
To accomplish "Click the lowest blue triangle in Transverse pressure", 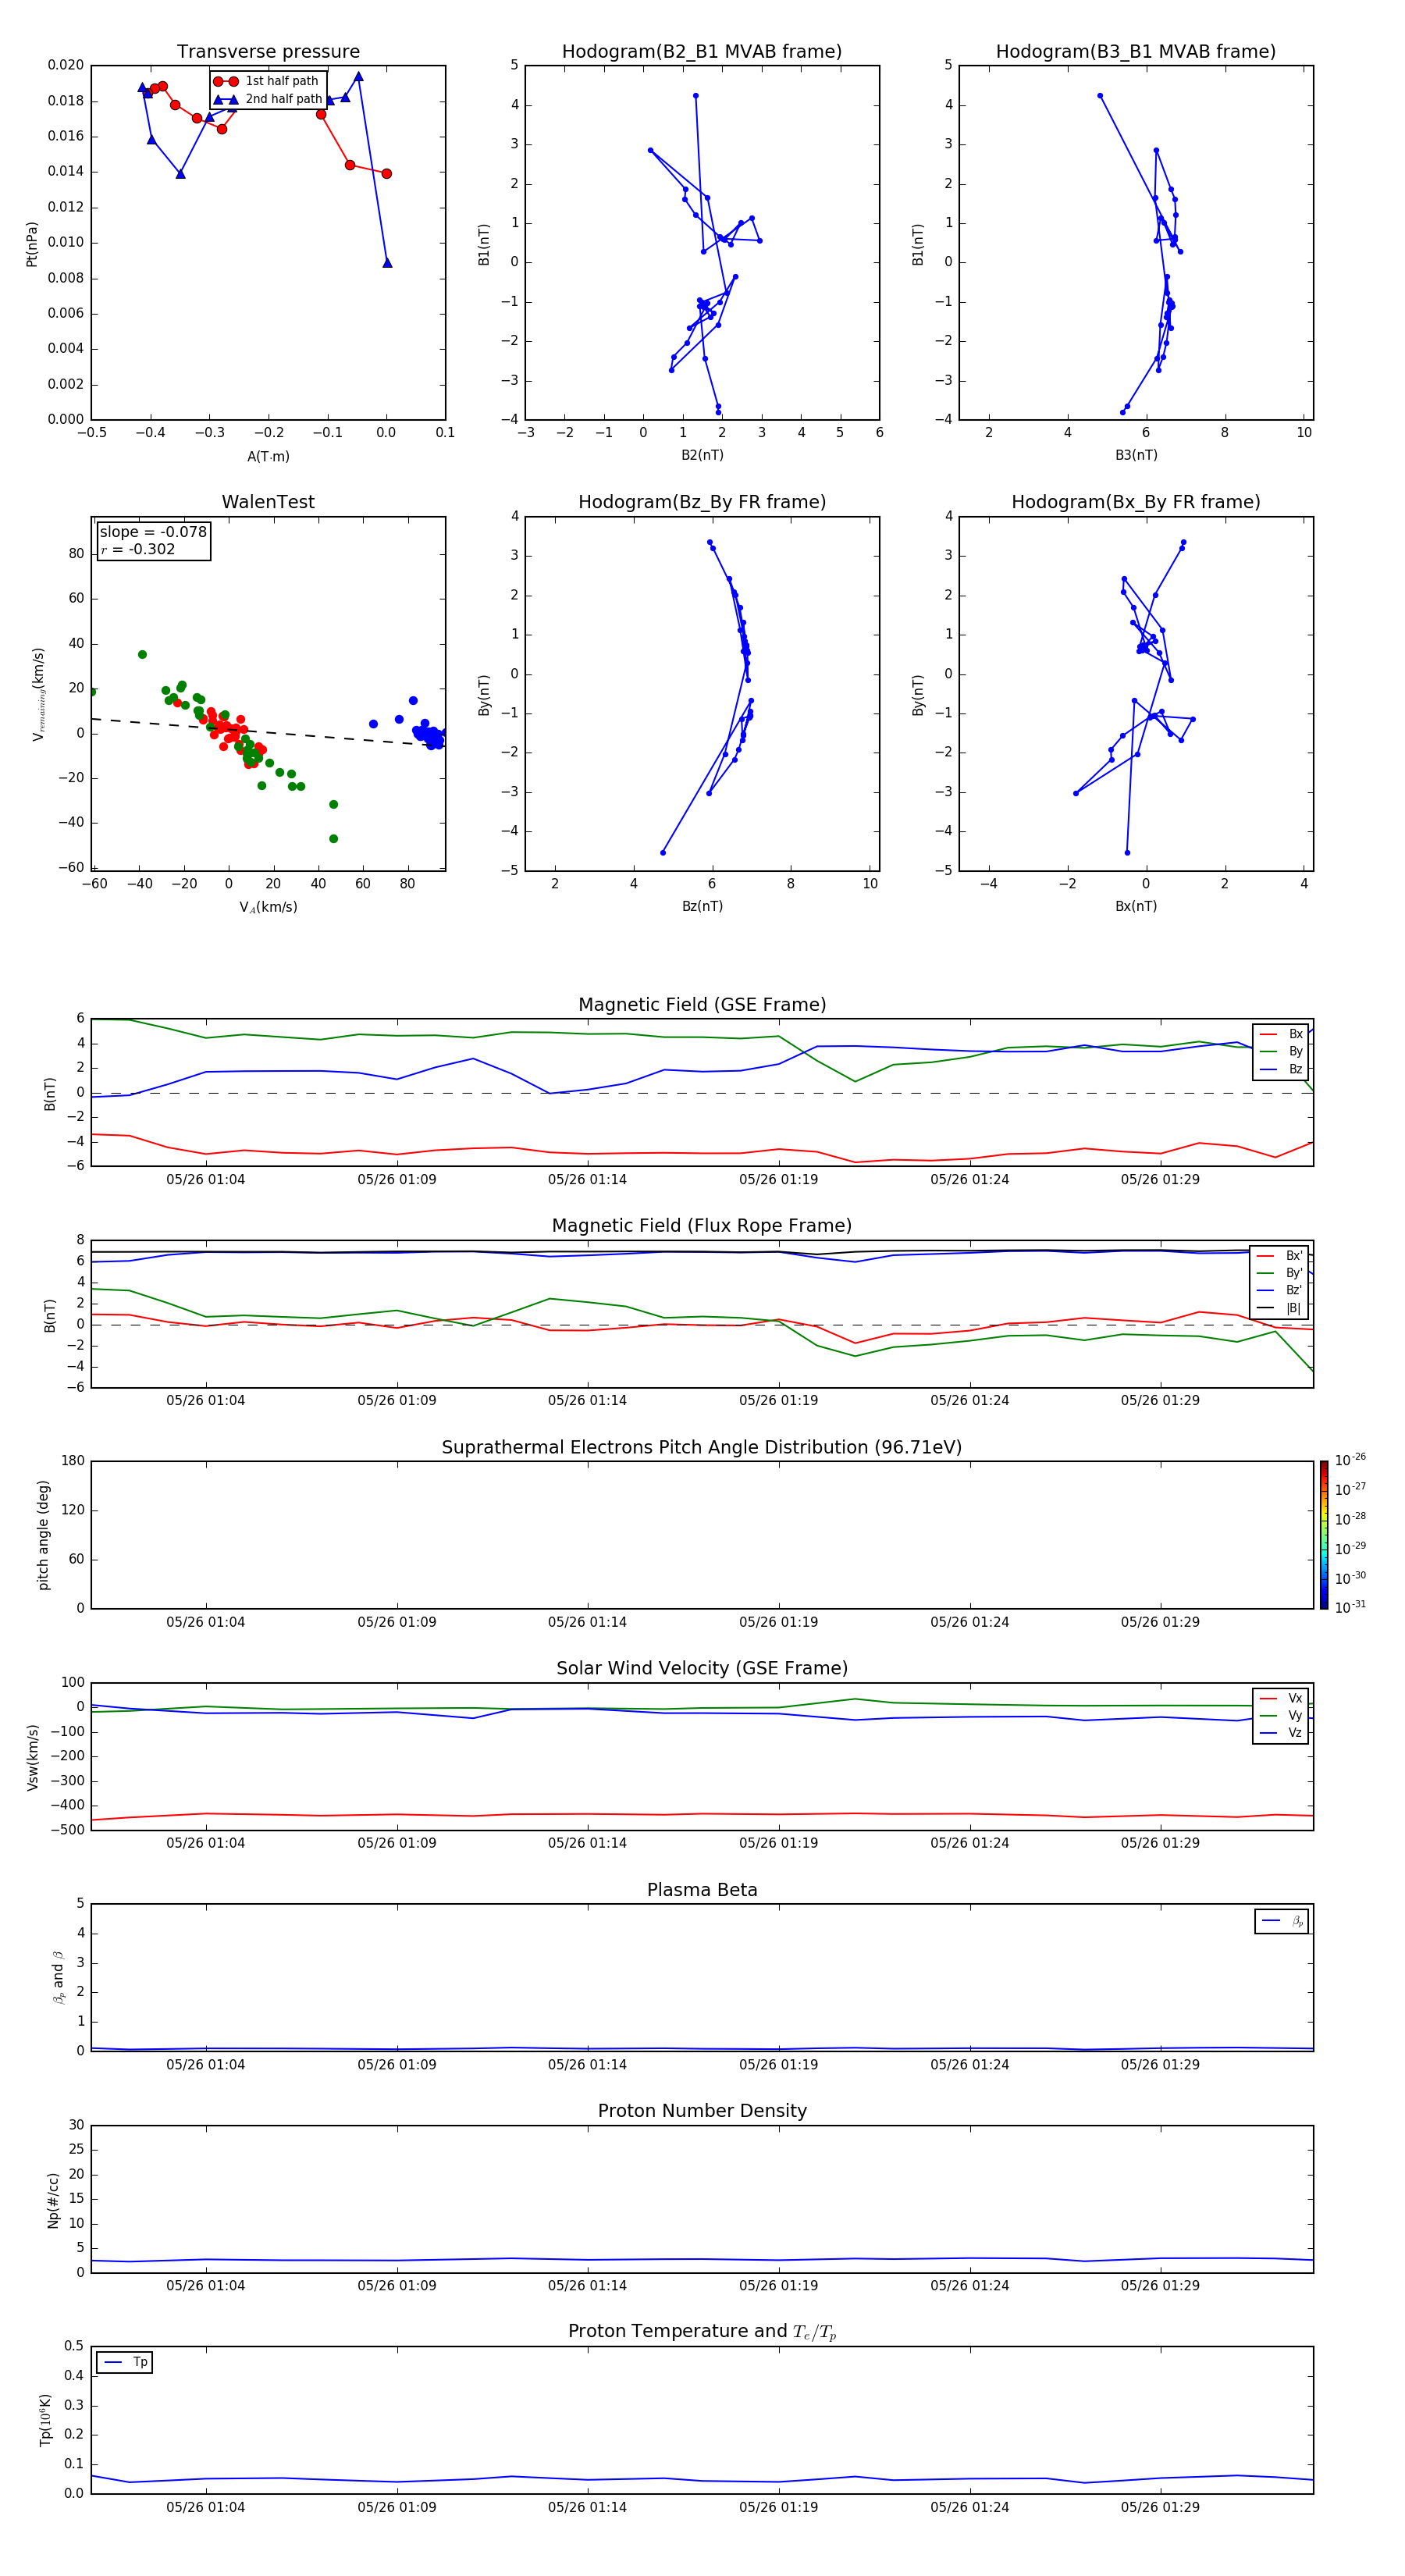I will pos(387,263).
